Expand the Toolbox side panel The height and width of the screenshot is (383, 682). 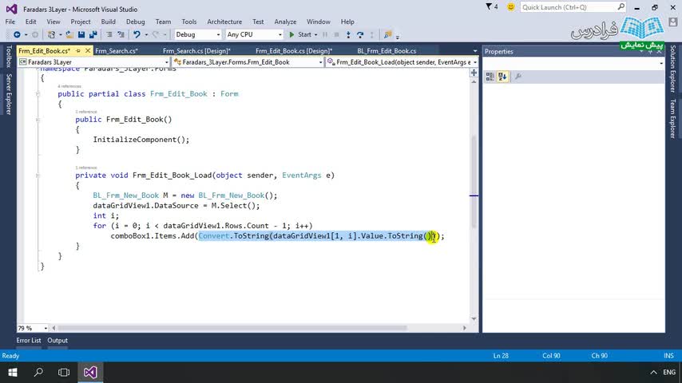[8, 57]
